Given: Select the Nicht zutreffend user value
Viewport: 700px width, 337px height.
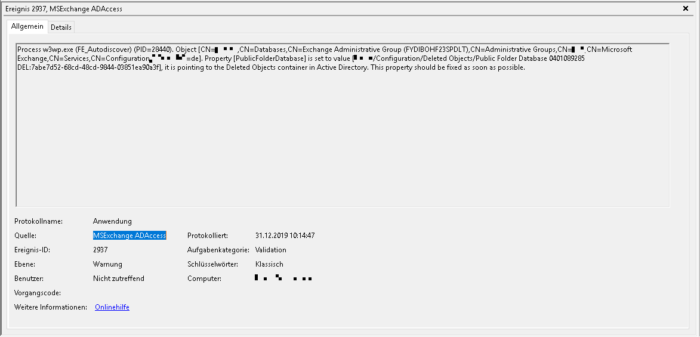Looking at the screenshot, I should point(118,279).
